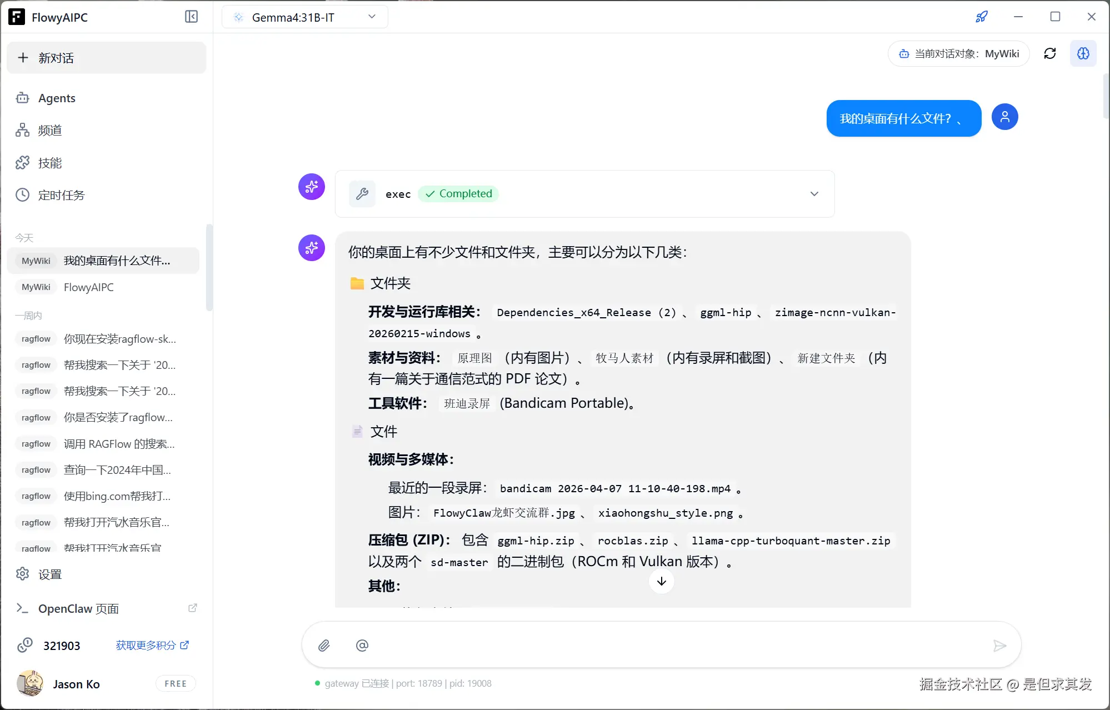Select 频道 from the sidebar

click(49, 130)
